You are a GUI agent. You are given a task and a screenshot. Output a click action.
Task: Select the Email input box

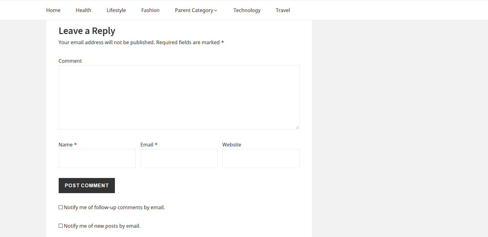[179, 159]
